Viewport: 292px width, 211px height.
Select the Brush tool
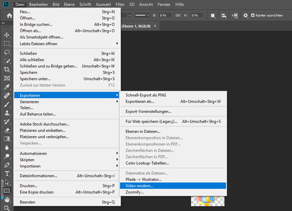[x=7, y=104]
